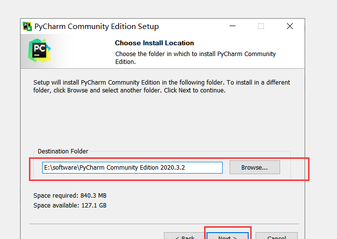Screen dimensions: 337x239
Task: Click the large PyCharm PC logo
Action: (39, 51)
